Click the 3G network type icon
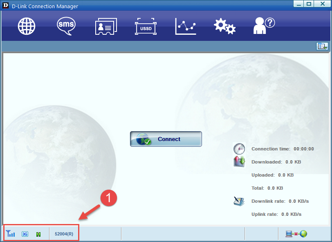 tap(25, 234)
